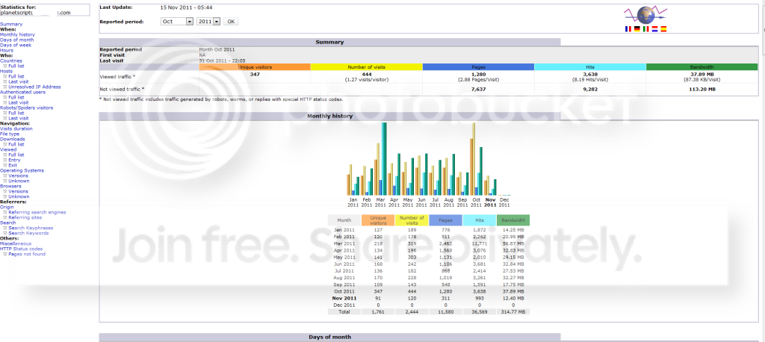
Task: Open the Countries sidebar link
Action: 11,61
